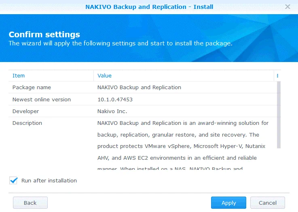Click the NAKIVO Backup and Replication package value
Viewport: 298px width, 212px height.
pyautogui.click(x=139, y=88)
